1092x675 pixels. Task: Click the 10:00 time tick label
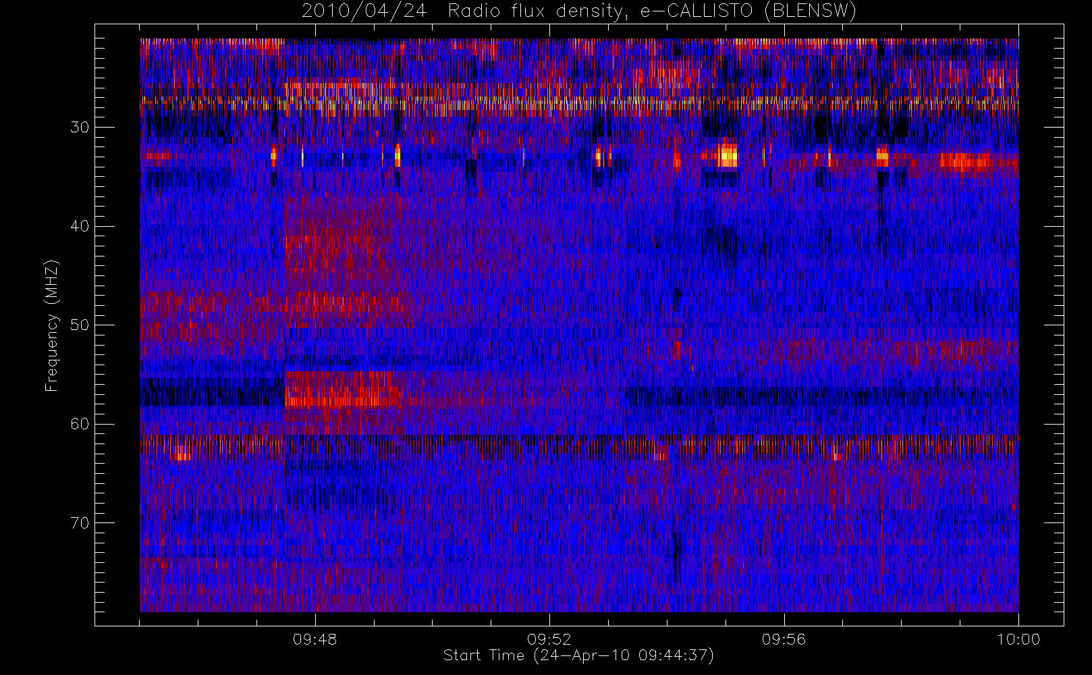point(1018,639)
